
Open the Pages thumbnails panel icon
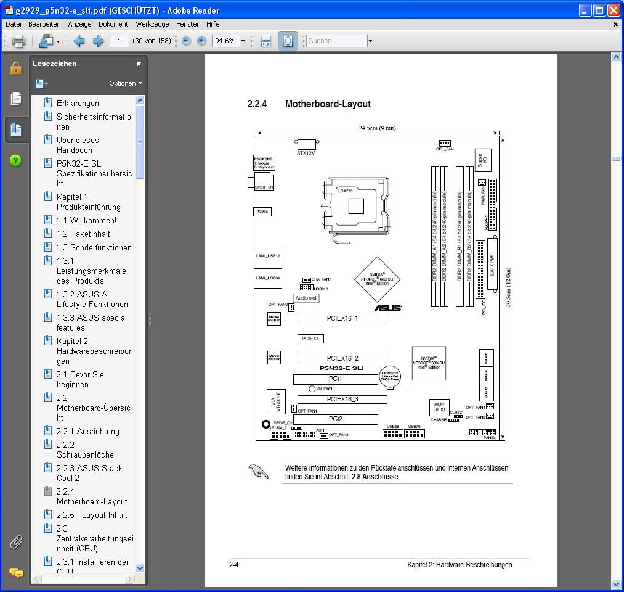coord(16,99)
